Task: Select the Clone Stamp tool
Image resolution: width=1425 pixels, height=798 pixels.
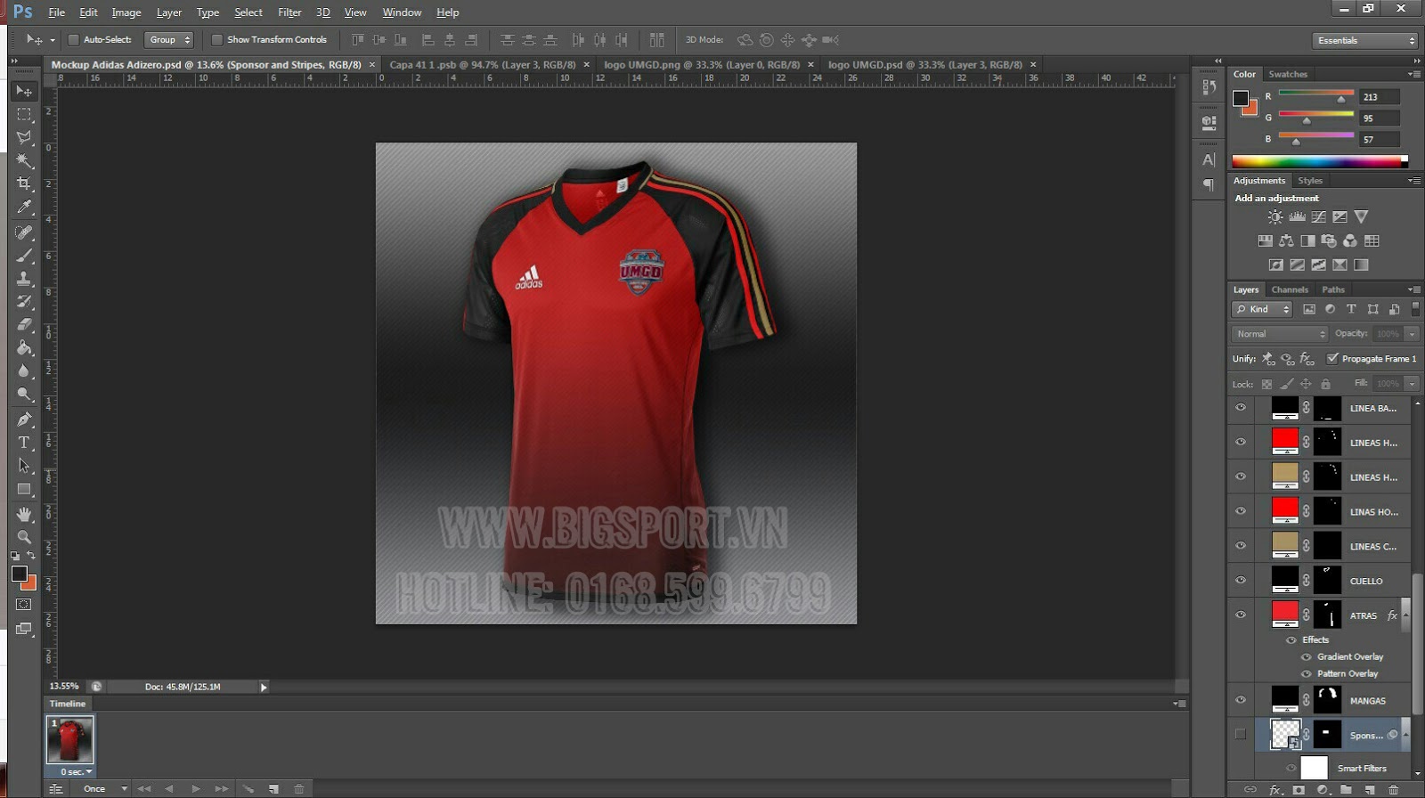Action: [24, 279]
